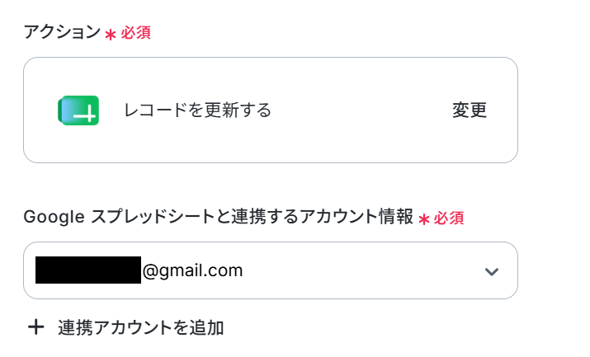Click the 変更 button
This screenshot has height=357, width=590.
(x=470, y=110)
